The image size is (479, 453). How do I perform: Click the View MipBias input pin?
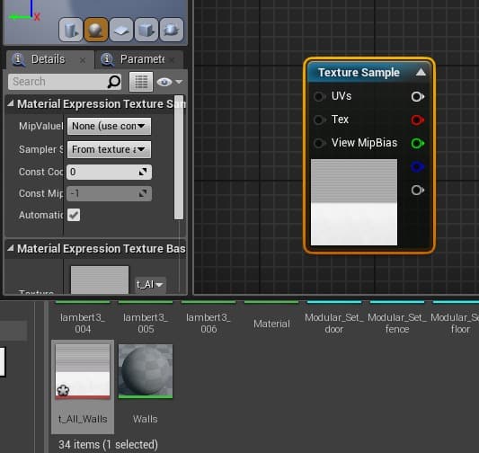click(x=319, y=143)
